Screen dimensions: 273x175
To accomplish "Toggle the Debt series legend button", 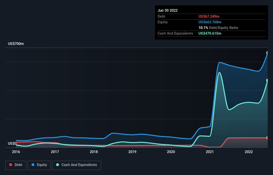I will (16, 165).
